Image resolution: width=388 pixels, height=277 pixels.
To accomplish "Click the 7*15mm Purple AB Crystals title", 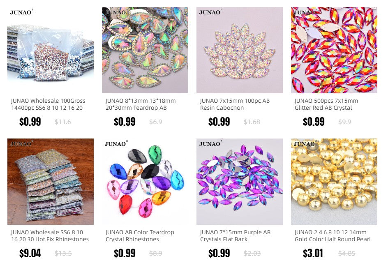I will tap(236, 236).
